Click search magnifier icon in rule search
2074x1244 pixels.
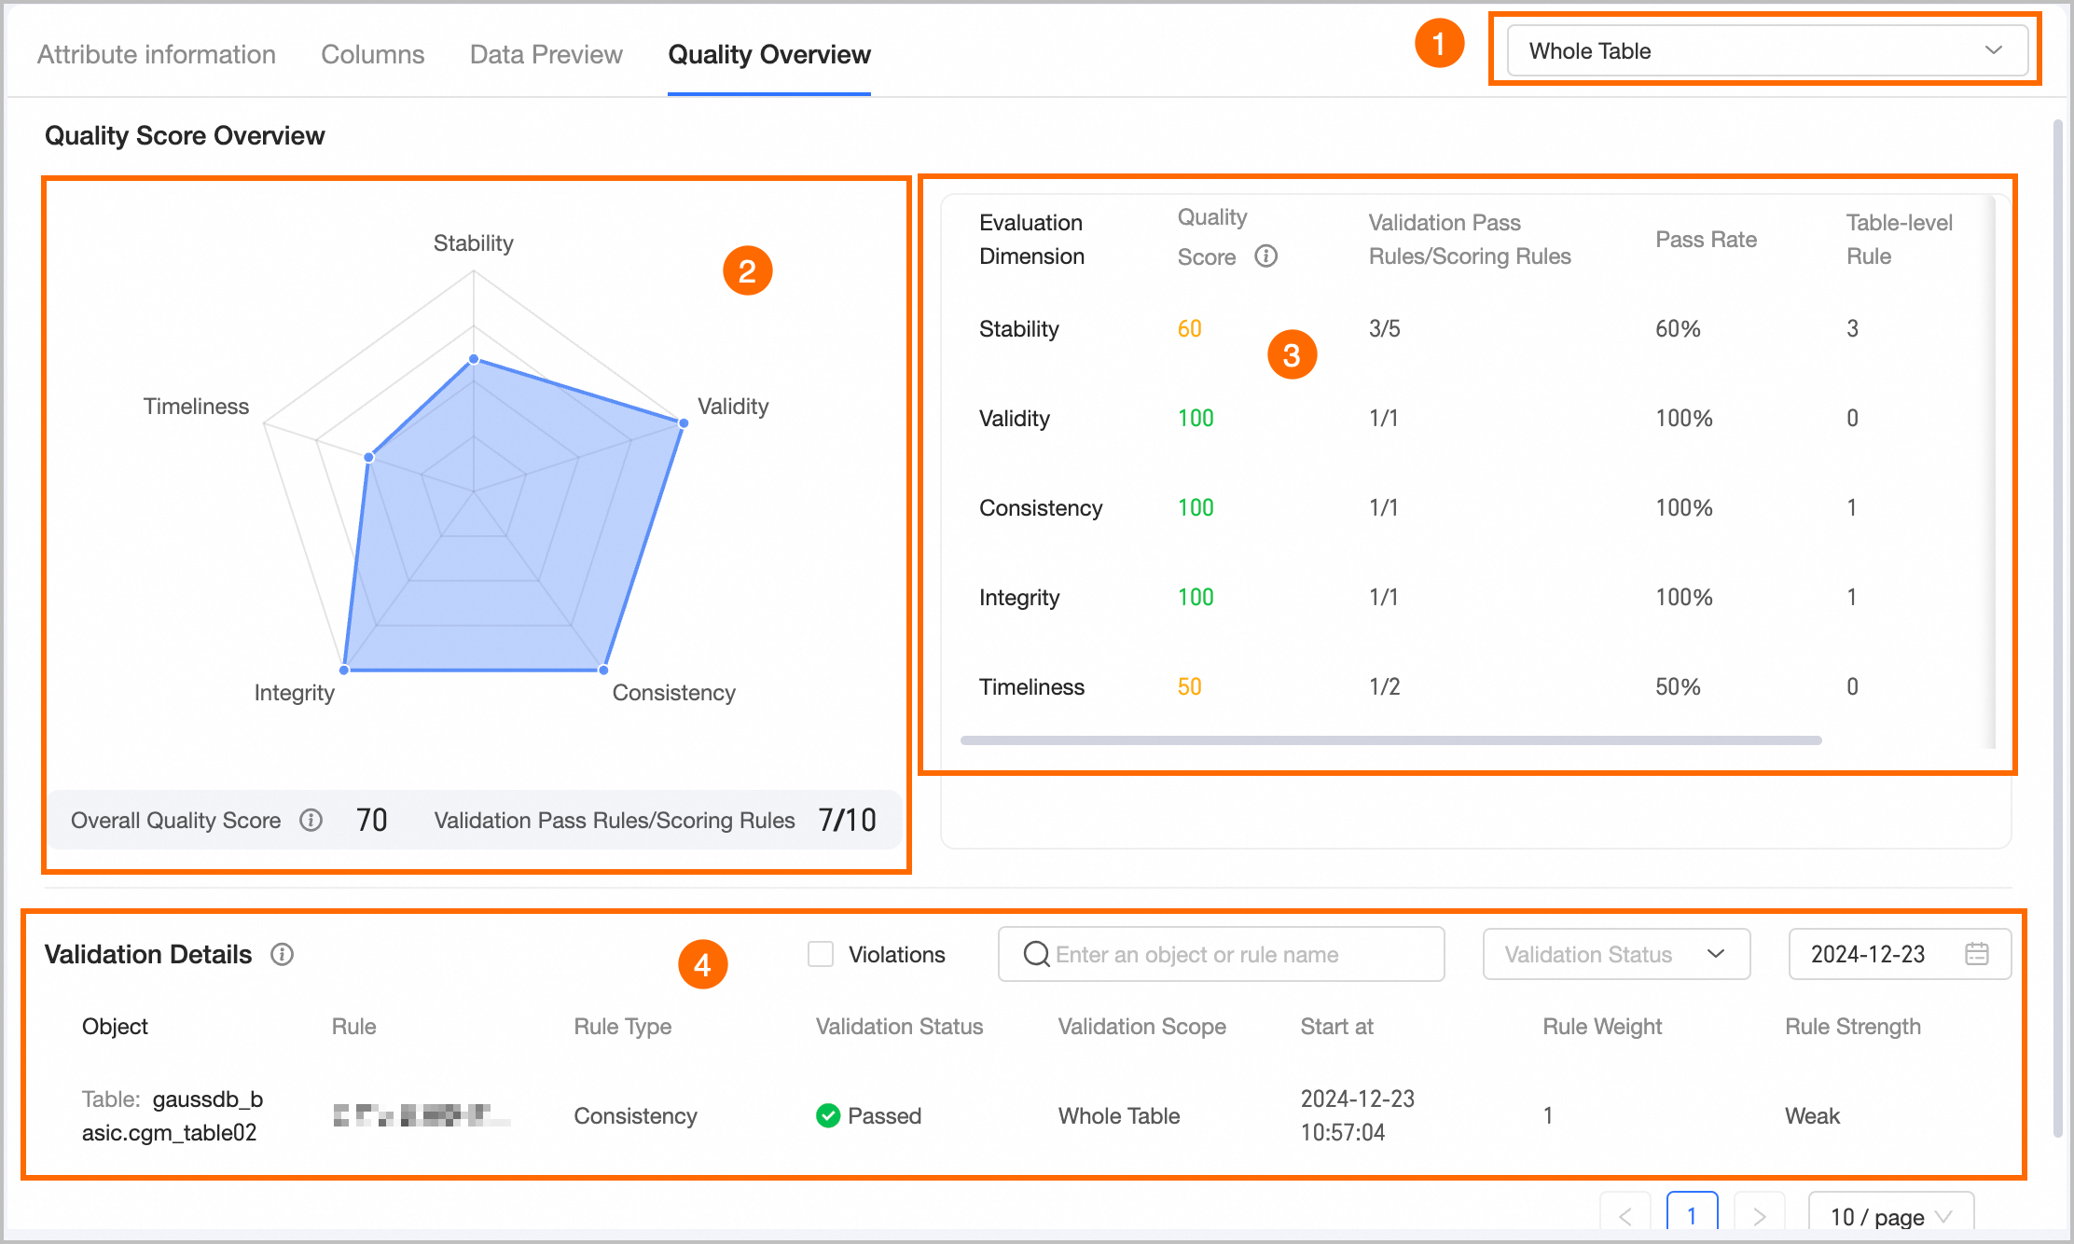click(x=1036, y=954)
